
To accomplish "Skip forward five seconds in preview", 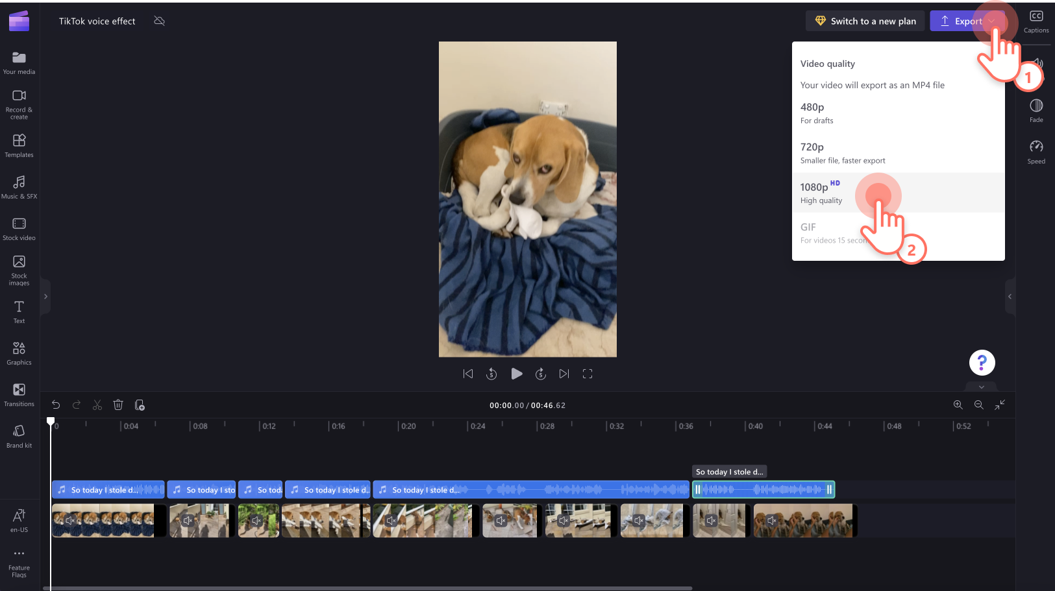I will [x=540, y=374].
